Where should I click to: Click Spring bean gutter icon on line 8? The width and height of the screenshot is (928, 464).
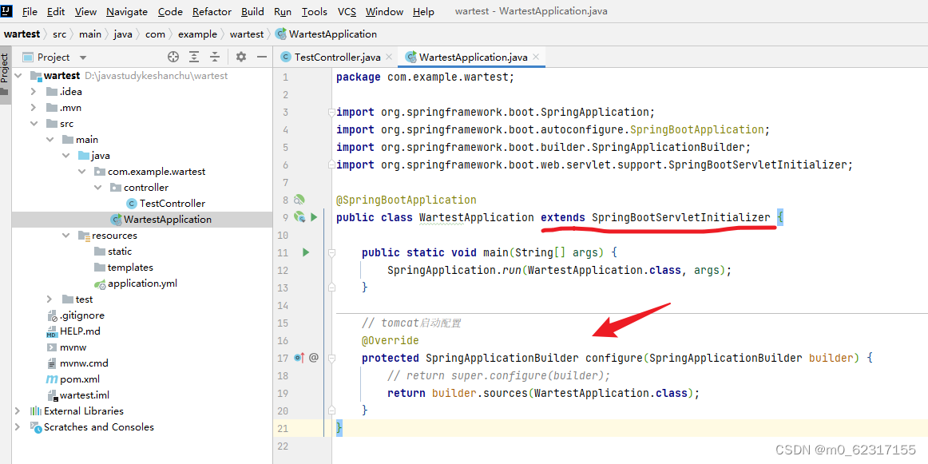pos(301,199)
